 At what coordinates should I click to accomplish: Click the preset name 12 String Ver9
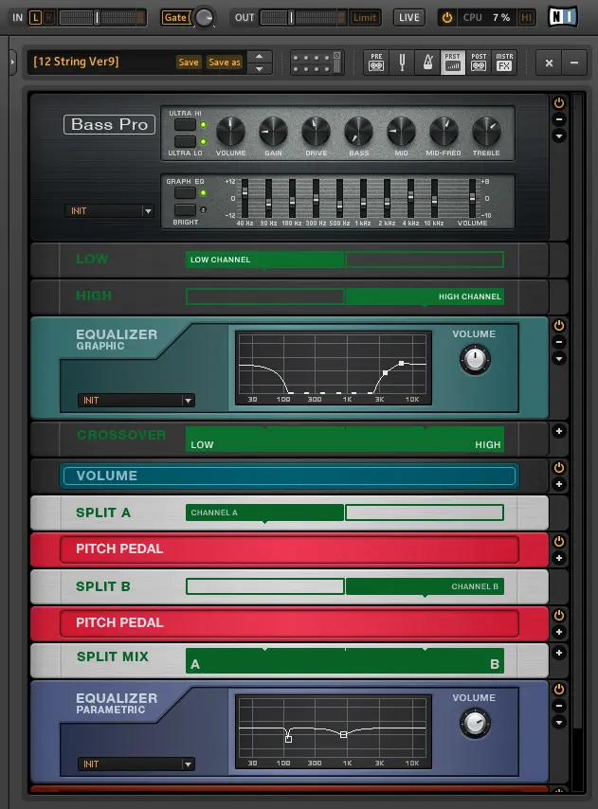click(77, 62)
